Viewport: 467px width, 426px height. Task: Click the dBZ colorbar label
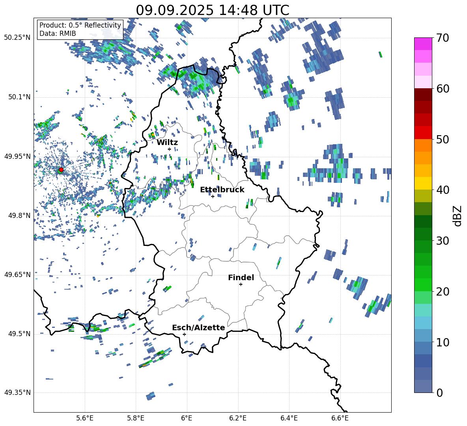458,216
